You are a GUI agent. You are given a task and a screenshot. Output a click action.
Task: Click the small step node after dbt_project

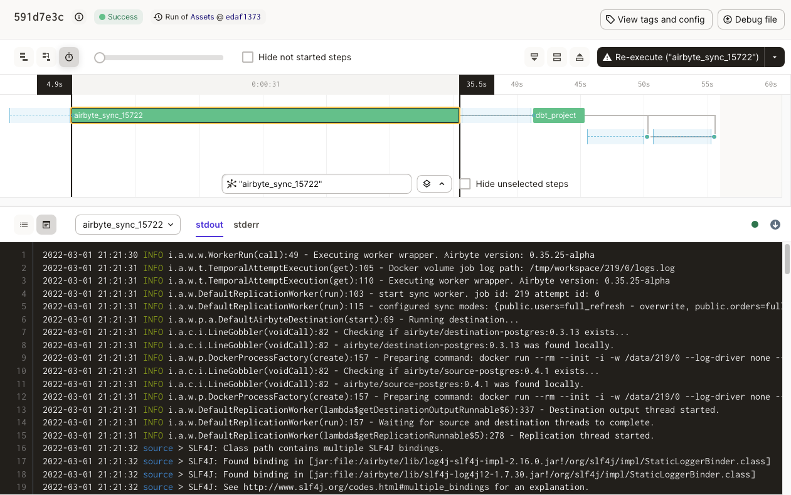pyautogui.click(x=647, y=137)
